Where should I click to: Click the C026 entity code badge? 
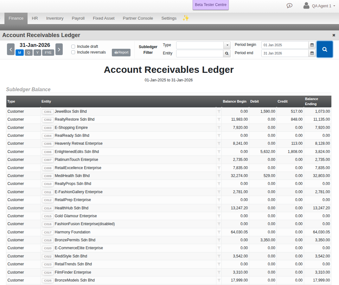pyautogui.click(x=48, y=281)
